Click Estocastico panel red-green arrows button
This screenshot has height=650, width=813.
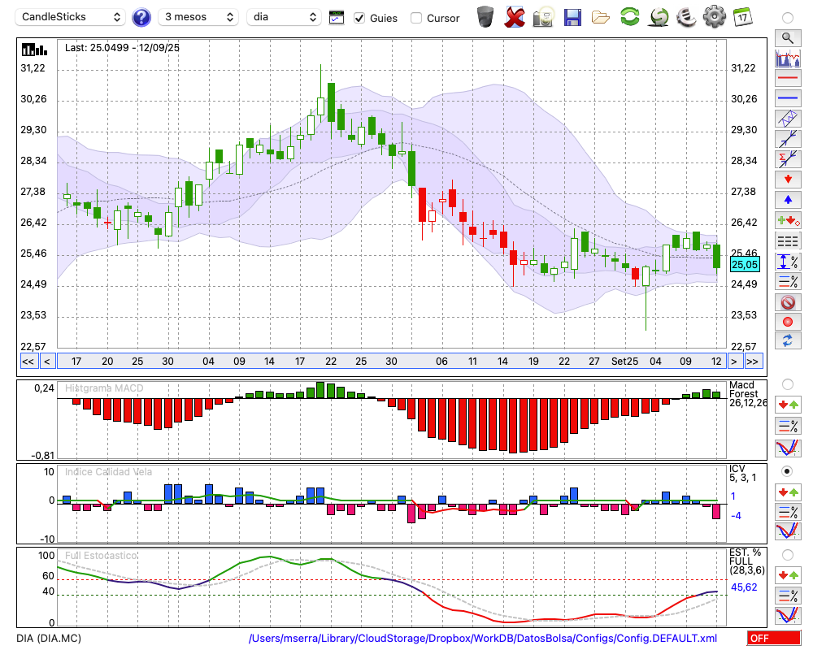click(788, 574)
